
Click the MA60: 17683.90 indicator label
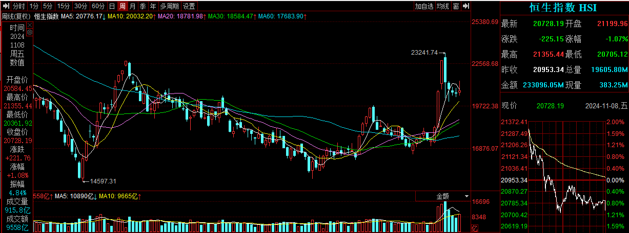(x=282, y=16)
